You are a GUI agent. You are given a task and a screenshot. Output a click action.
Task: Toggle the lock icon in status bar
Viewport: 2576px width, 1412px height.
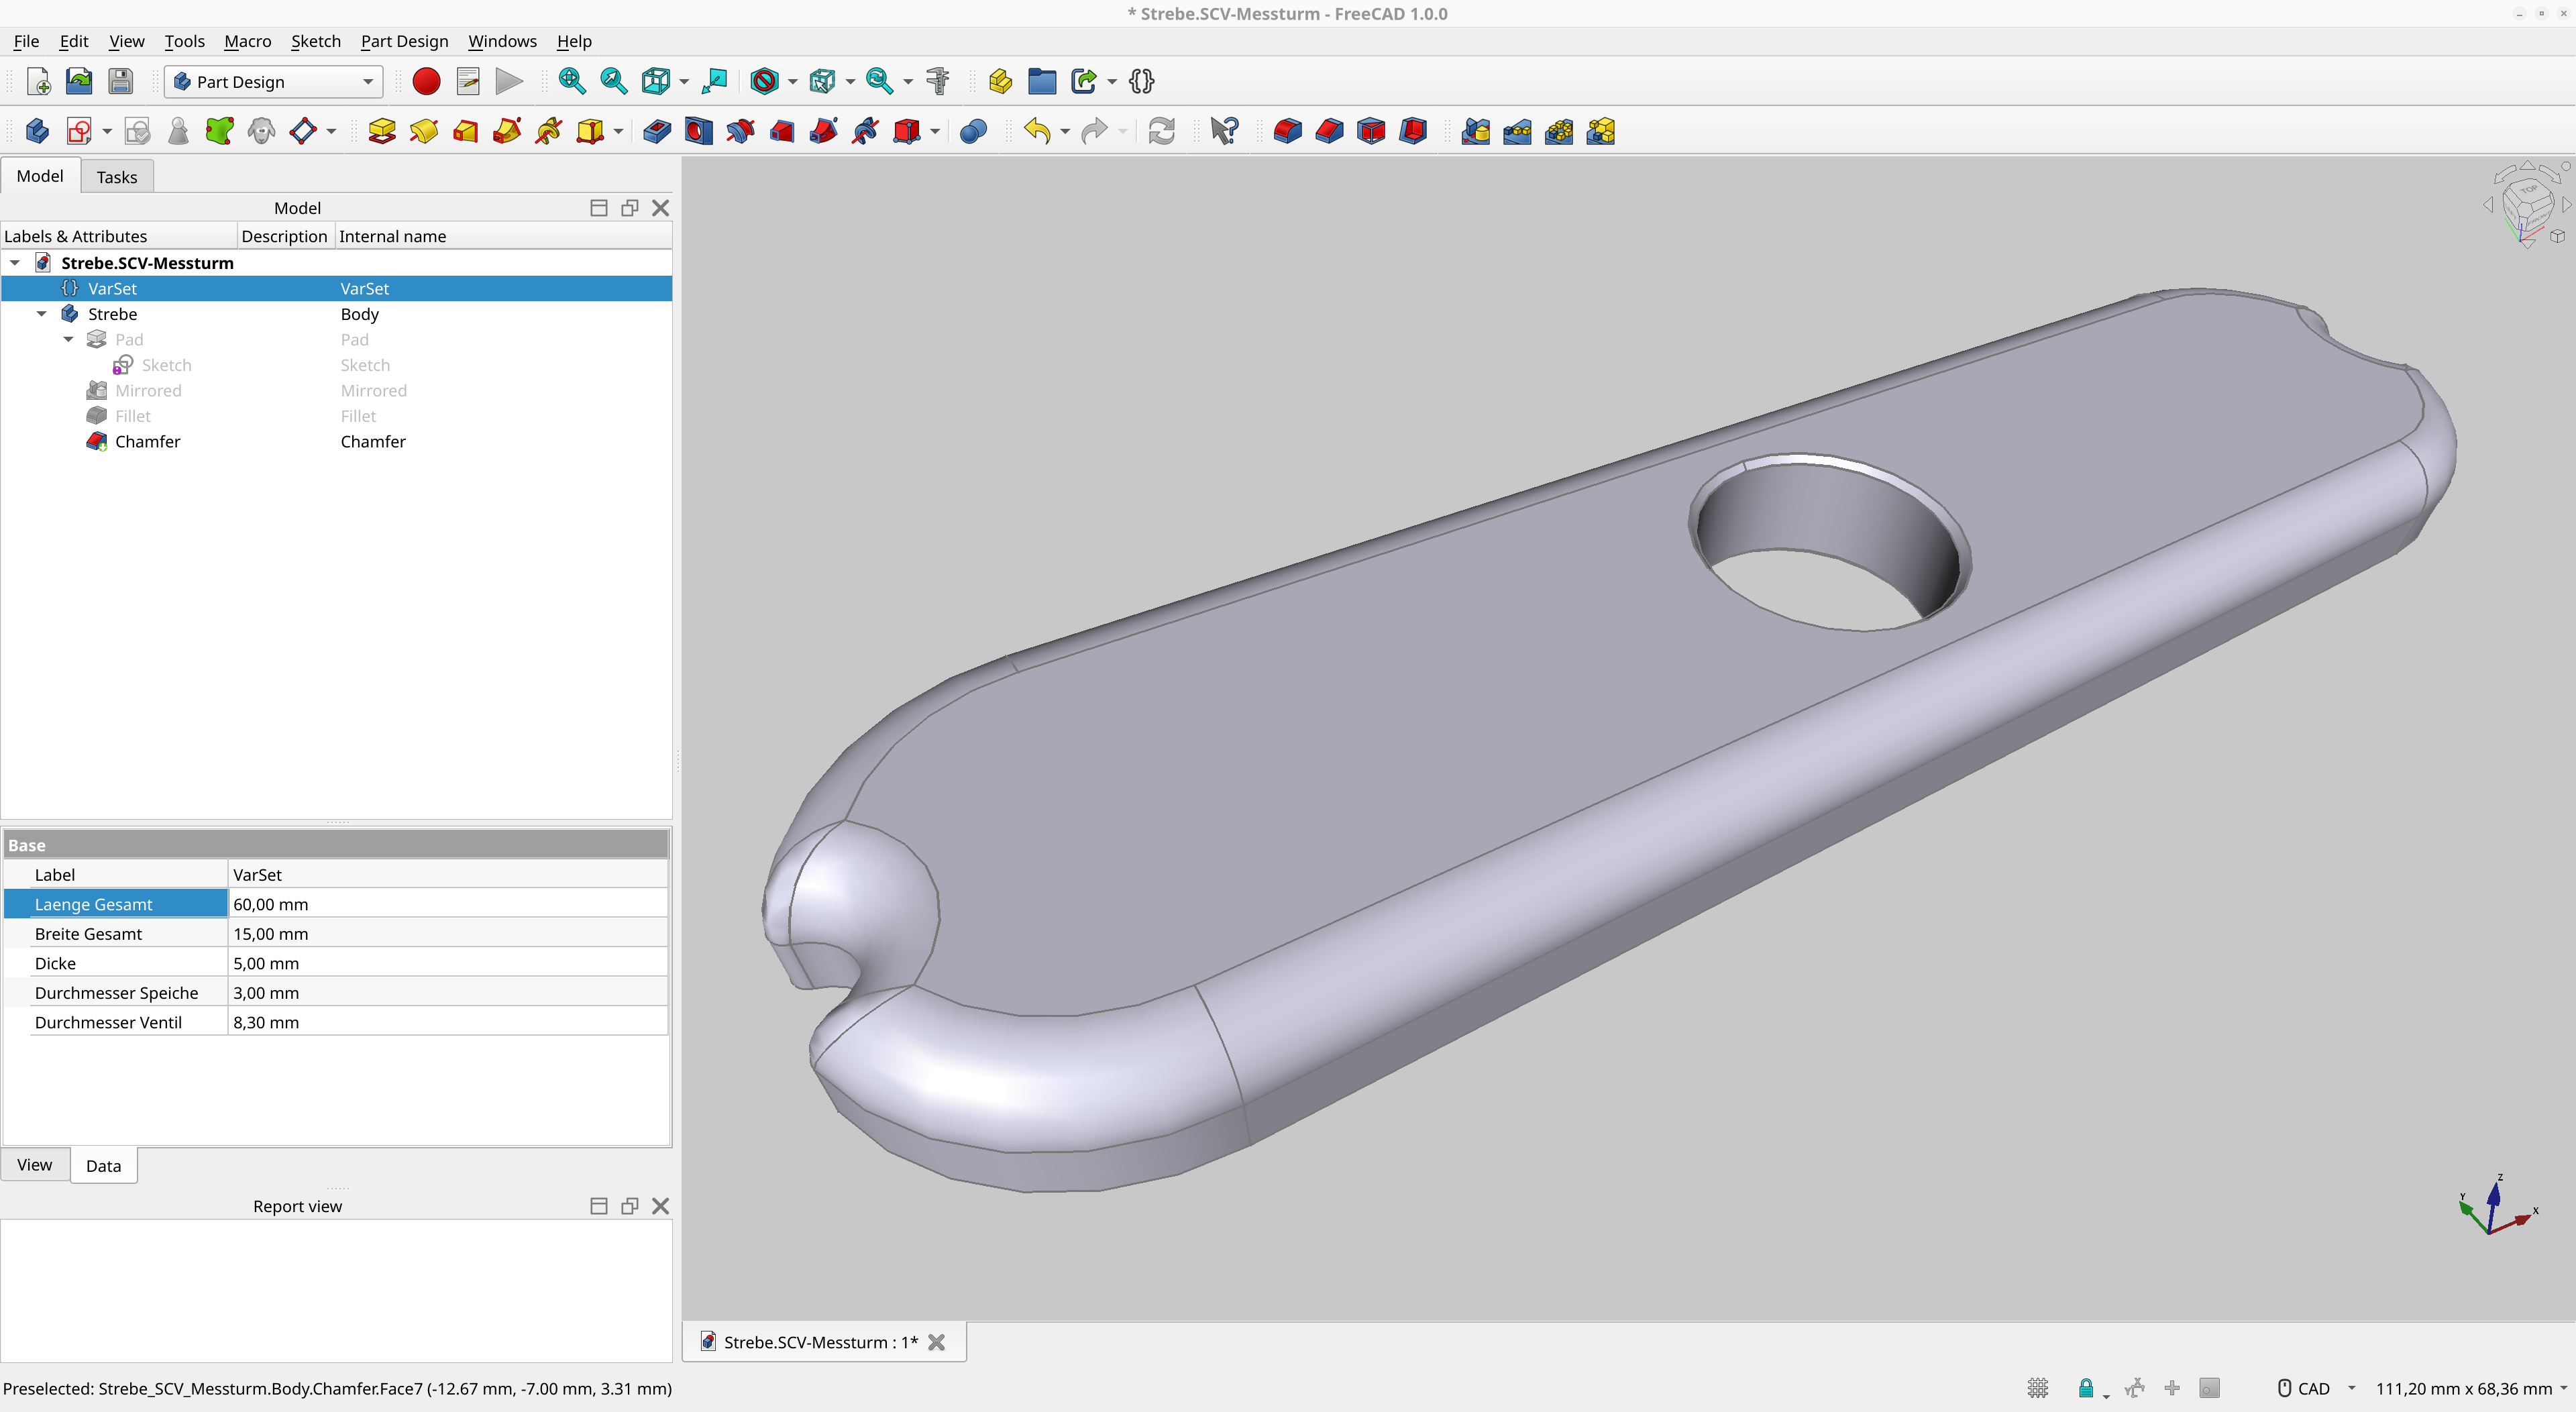pyautogui.click(x=2086, y=1388)
